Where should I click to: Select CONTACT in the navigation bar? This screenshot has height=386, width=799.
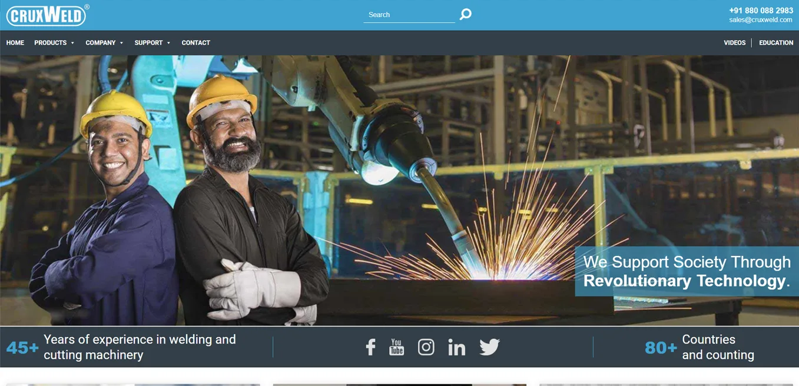tap(195, 43)
